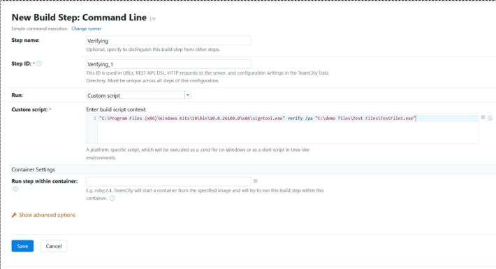This screenshot has width=496, height=269.
Task: Toggle the word wrap icon beside the script editor
Action: [490, 118]
